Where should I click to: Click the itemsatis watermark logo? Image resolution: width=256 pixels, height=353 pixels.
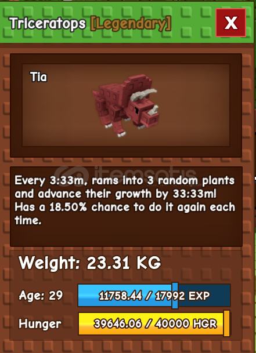[x=72, y=175]
